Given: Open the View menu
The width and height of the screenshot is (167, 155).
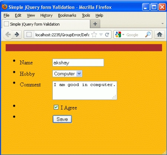Looking at the screenshot, I should click(x=31, y=15).
